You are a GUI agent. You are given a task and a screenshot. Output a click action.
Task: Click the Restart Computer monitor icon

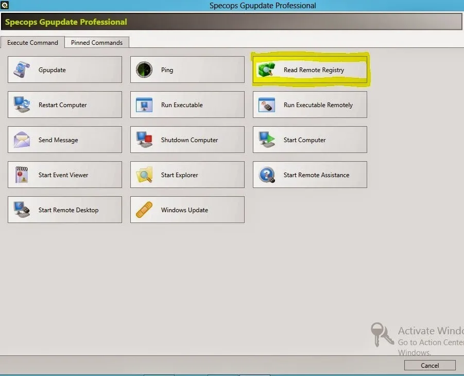point(22,105)
